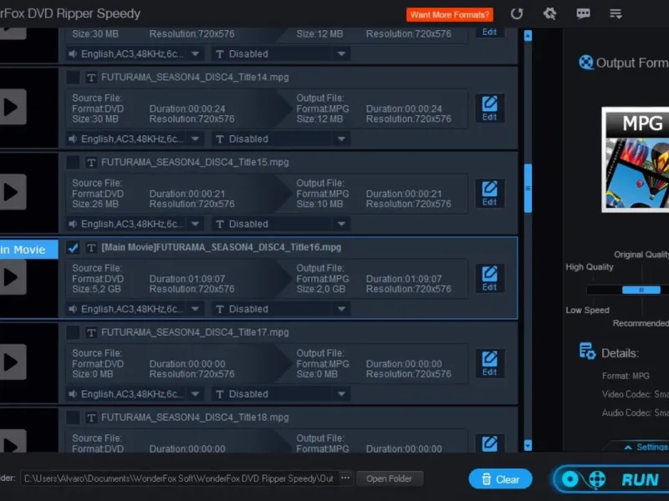Rename Main Movie Title16 via its T icon
Viewport: 669px width, 501px height.
pyautogui.click(x=91, y=247)
